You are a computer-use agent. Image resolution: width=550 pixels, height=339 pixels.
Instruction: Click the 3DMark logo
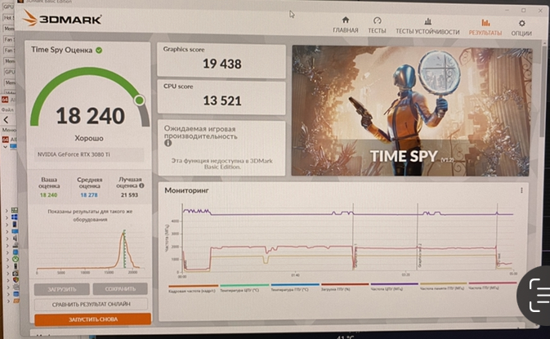pos(62,18)
